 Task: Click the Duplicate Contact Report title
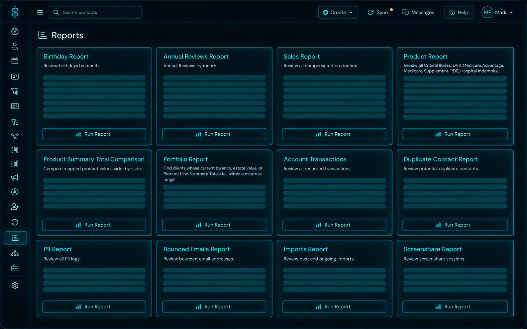point(441,160)
